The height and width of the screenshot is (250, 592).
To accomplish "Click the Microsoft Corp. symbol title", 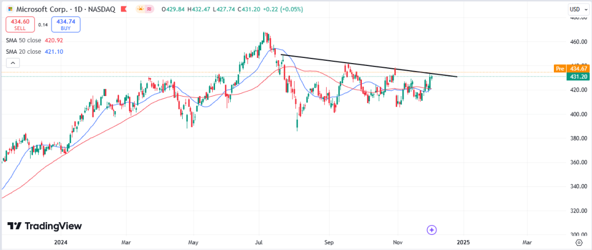I will 40,9.
